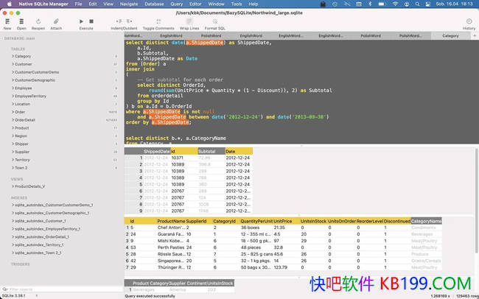Click the New toolbar icon
This screenshot has width=479, height=299.
7,22
